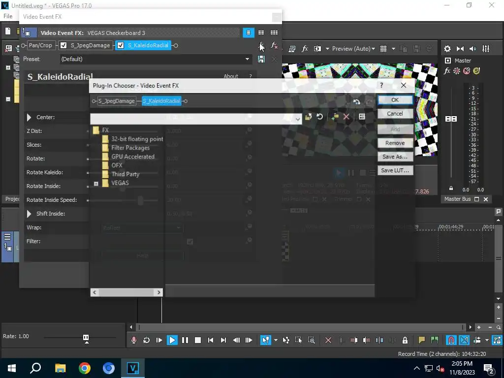Image resolution: width=504 pixels, height=378 pixels.
Task: Select S_KaleidoRadial in the Plug-In Chooser chain
Action: (161, 101)
